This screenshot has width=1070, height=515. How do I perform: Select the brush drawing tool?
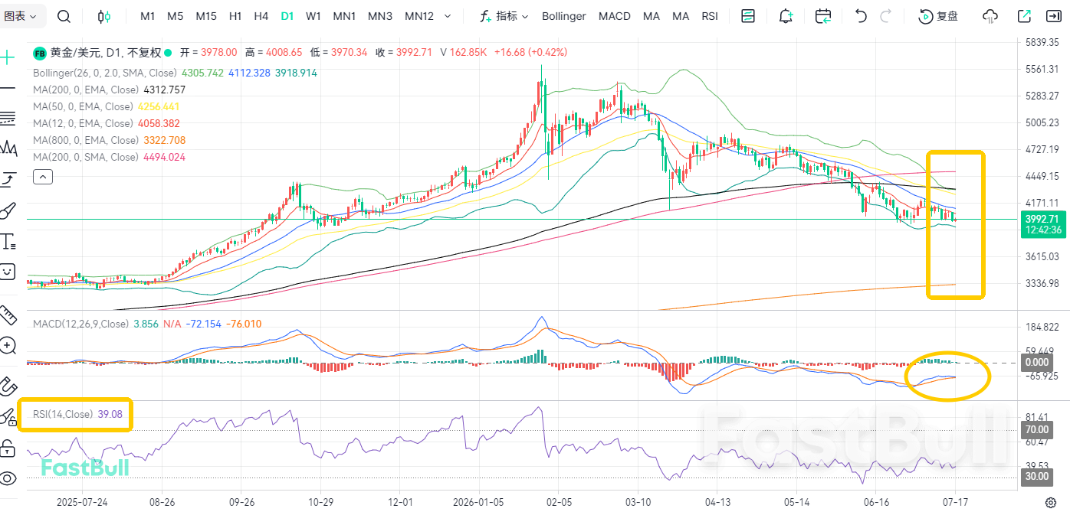click(8, 210)
